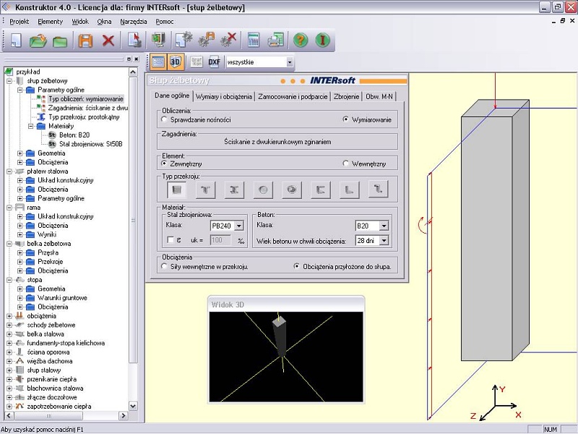Open help via green question mark icon
The image size is (578, 434).
pos(301,40)
